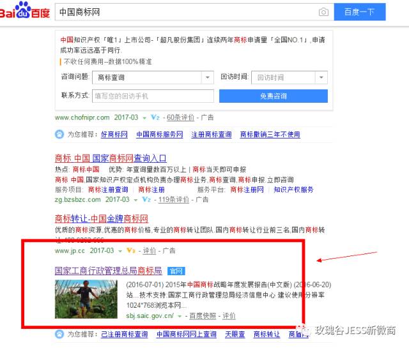
Task: Click the www.chofnipr.com URL text
Action: pyautogui.click(x=82, y=117)
